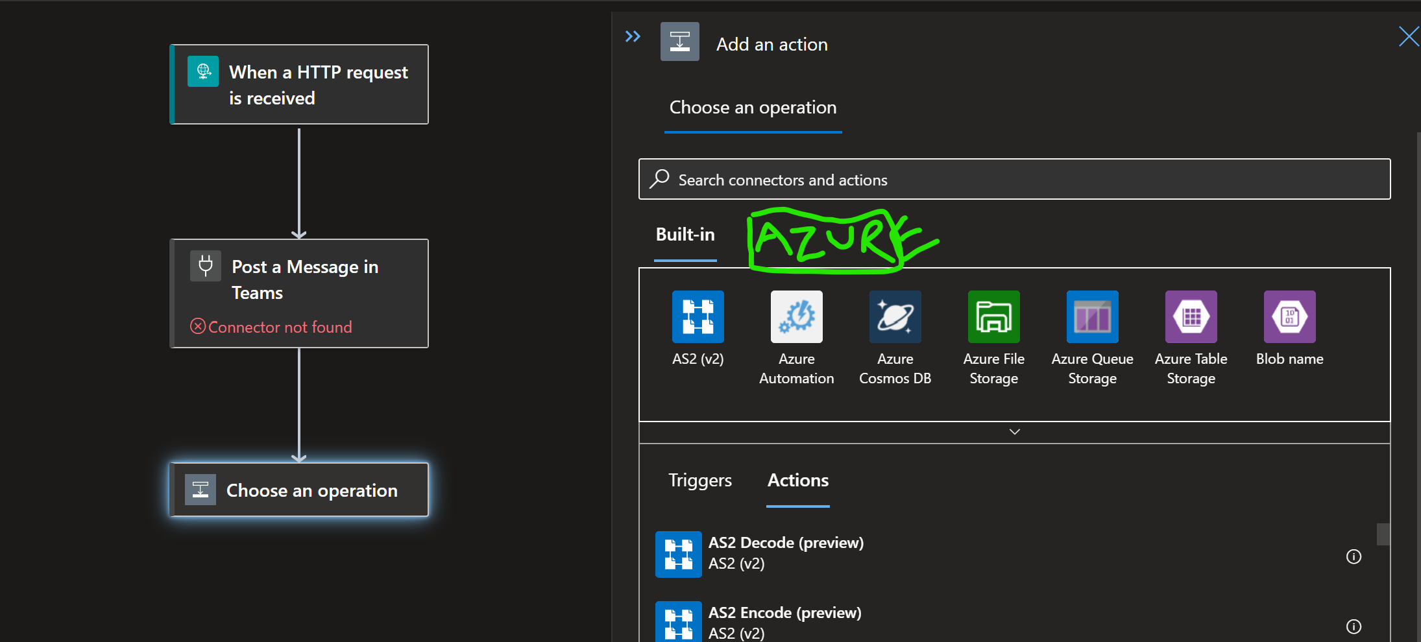
Task: Switch to the Triggers tab
Action: coord(699,480)
